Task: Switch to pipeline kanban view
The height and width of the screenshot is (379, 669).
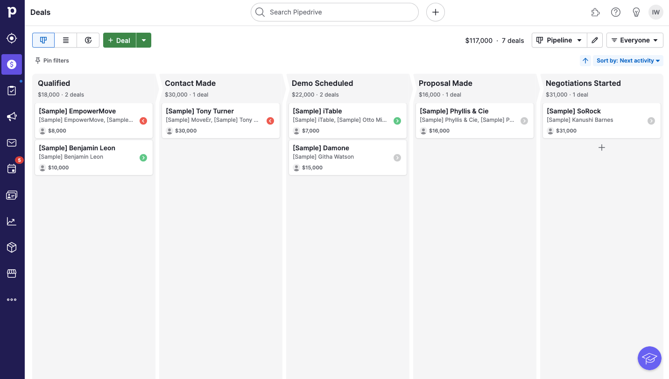Action: click(43, 40)
